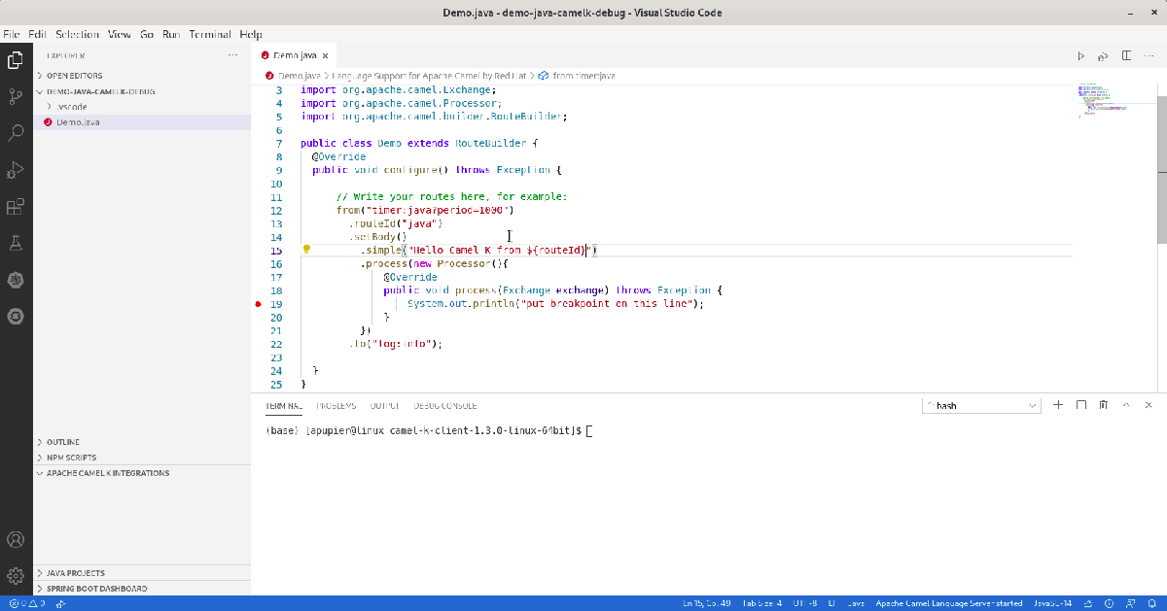Expand the NPM Scripts section
Viewport: 1167px width, 611px height.
(142, 458)
